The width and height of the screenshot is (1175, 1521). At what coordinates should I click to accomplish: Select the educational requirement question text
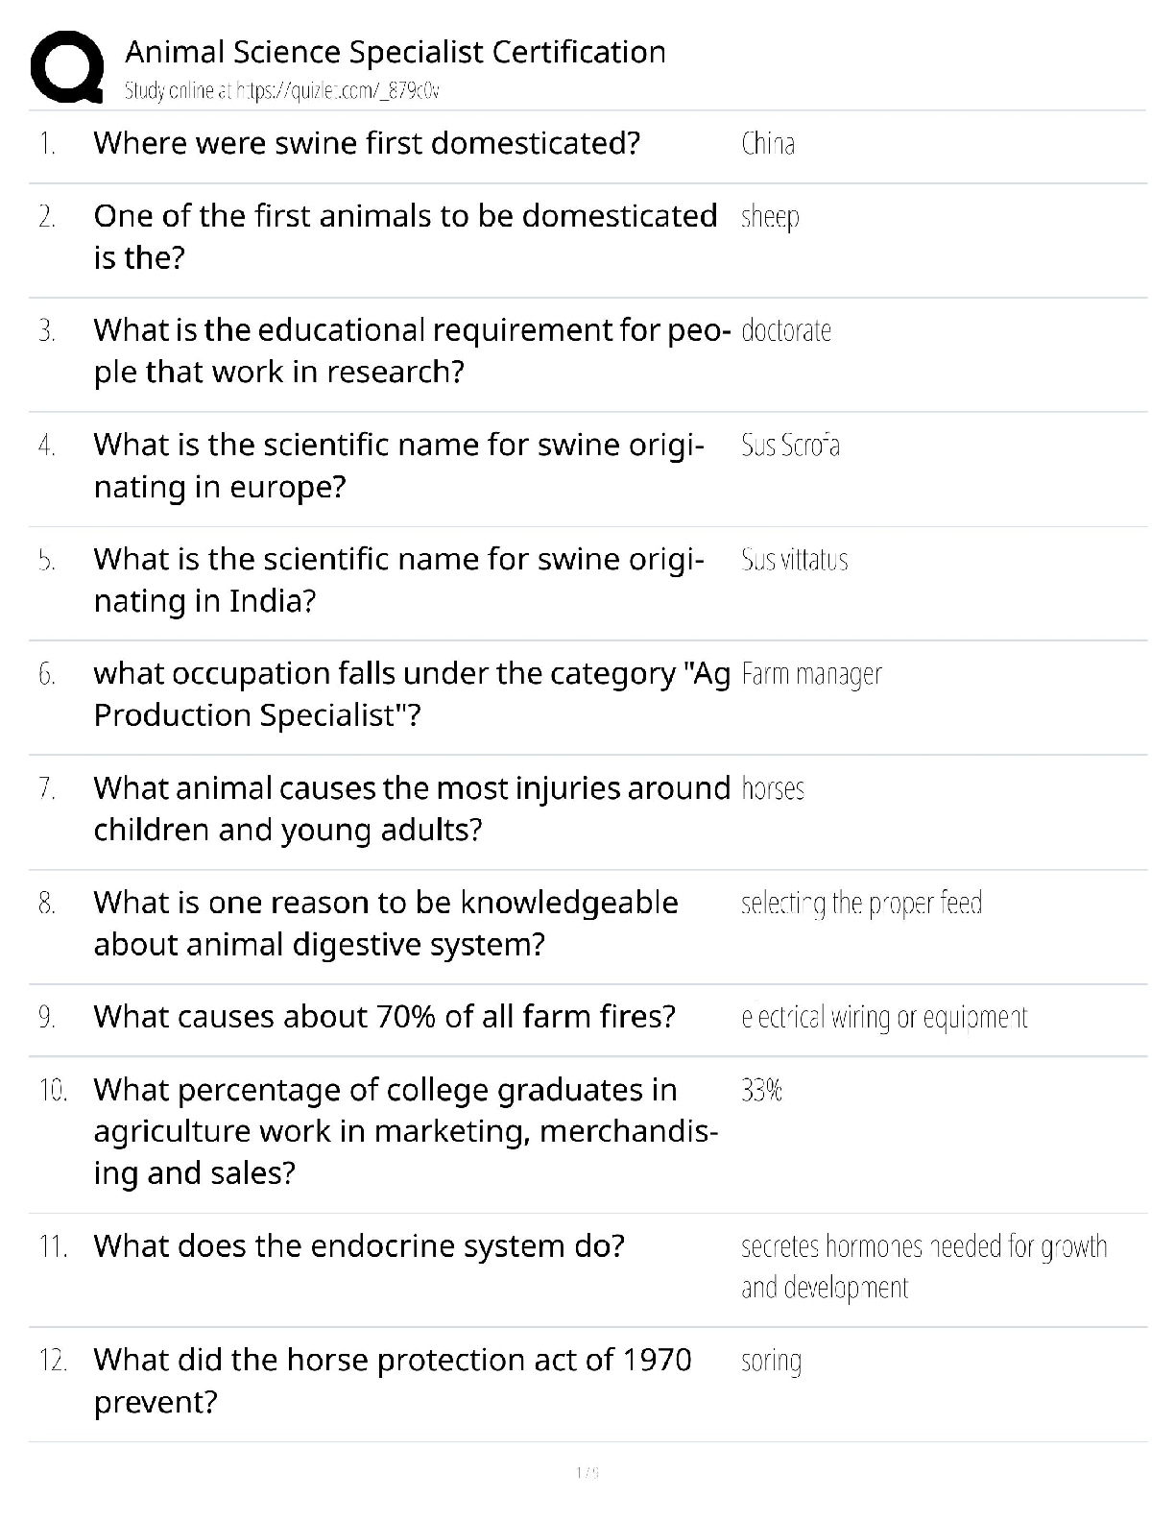[x=411, y=350]
